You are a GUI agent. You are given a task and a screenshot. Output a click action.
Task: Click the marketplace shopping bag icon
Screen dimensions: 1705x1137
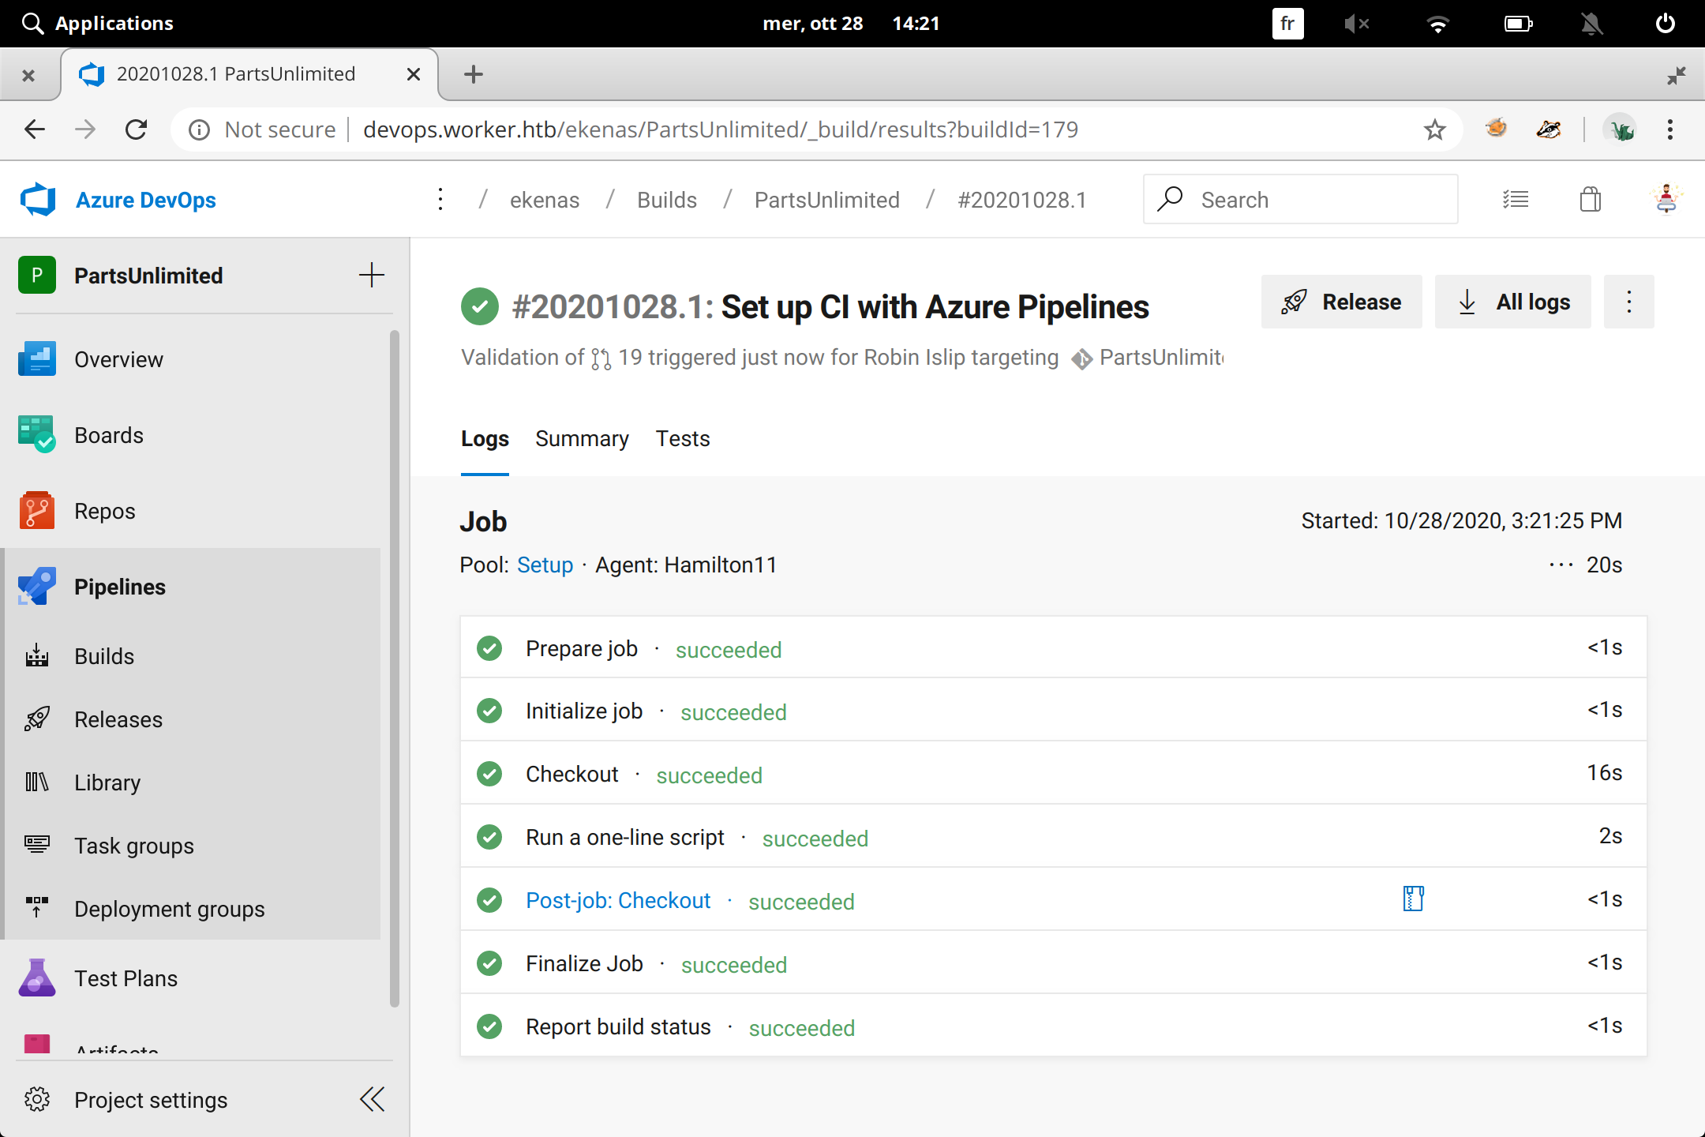coord(1591,200)
